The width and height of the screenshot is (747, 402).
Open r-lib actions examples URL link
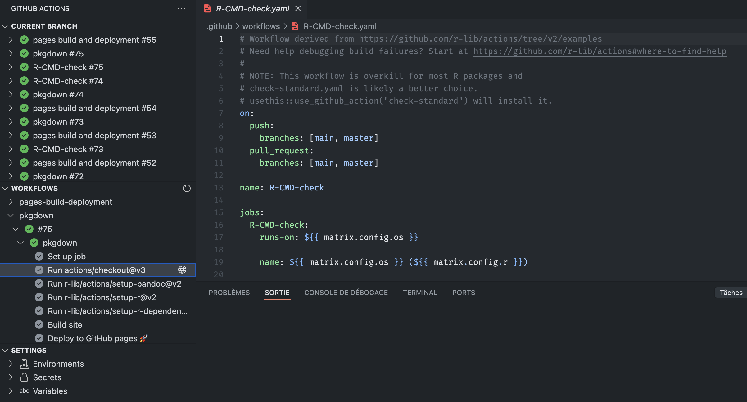[x=480, y=39]
